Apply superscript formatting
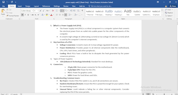 38,15
